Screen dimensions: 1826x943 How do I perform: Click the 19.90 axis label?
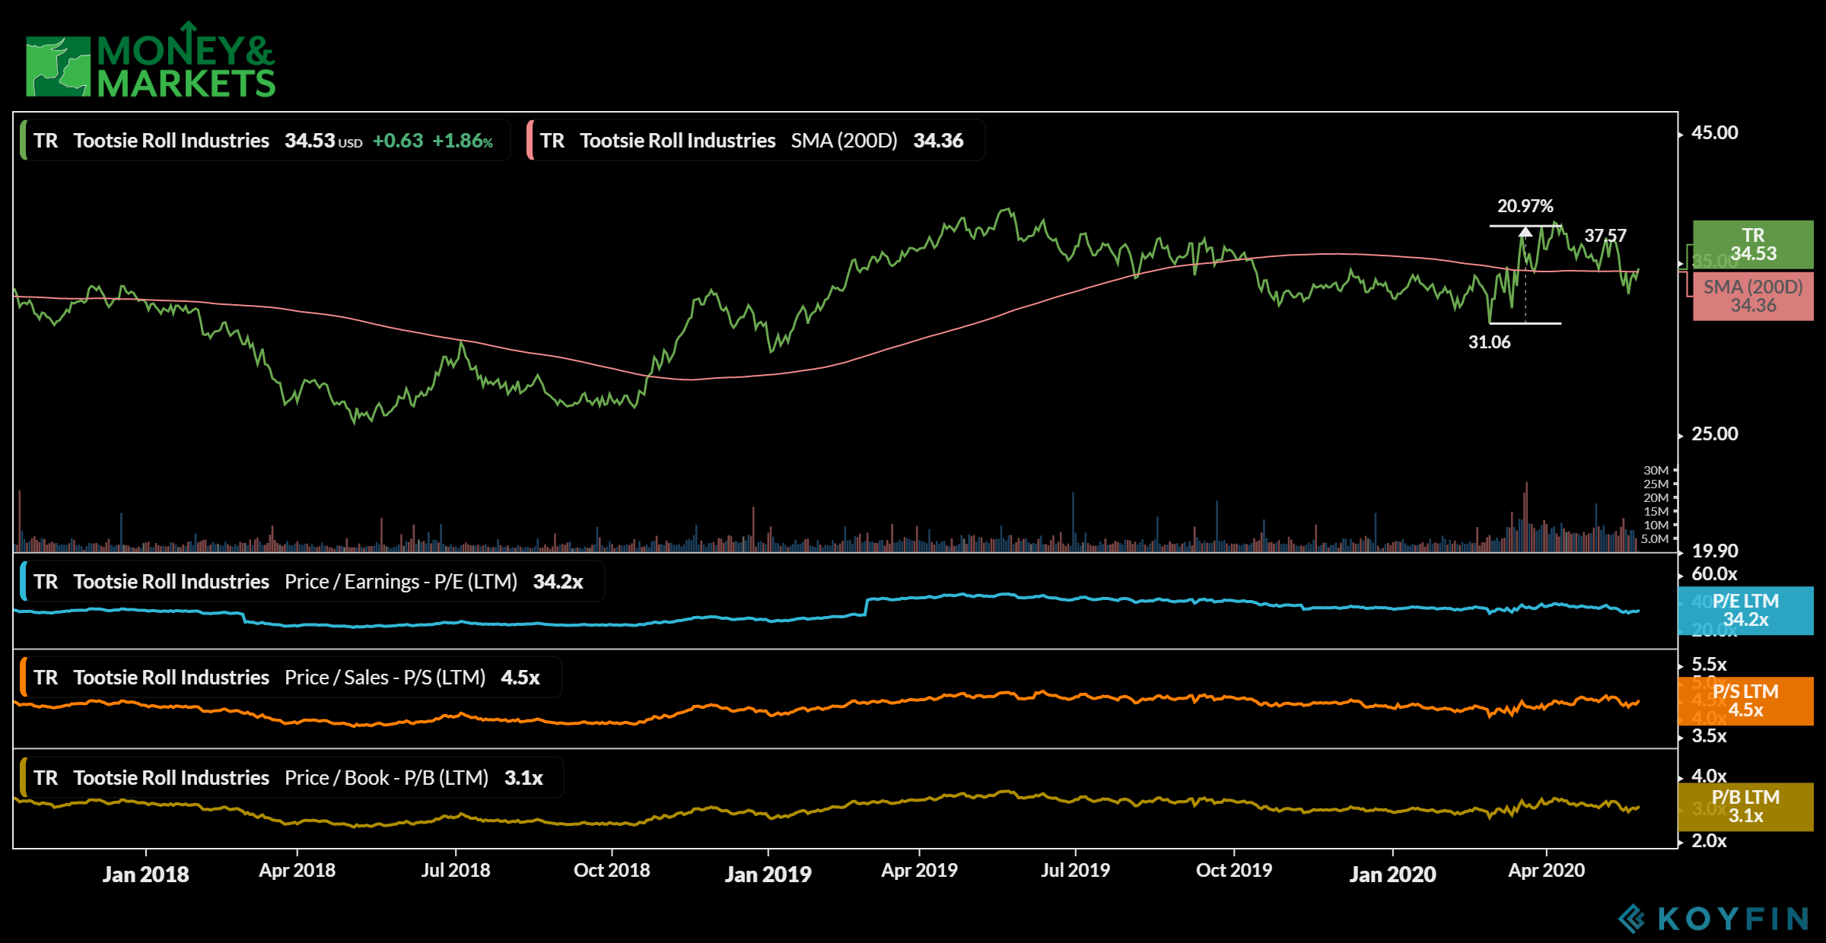pos(1714,551)
